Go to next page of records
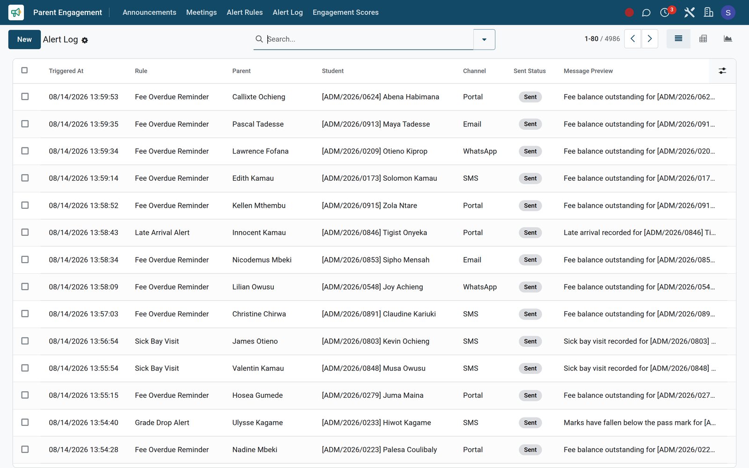The height and width of the screenshot is (468, 749). (650, 39)
